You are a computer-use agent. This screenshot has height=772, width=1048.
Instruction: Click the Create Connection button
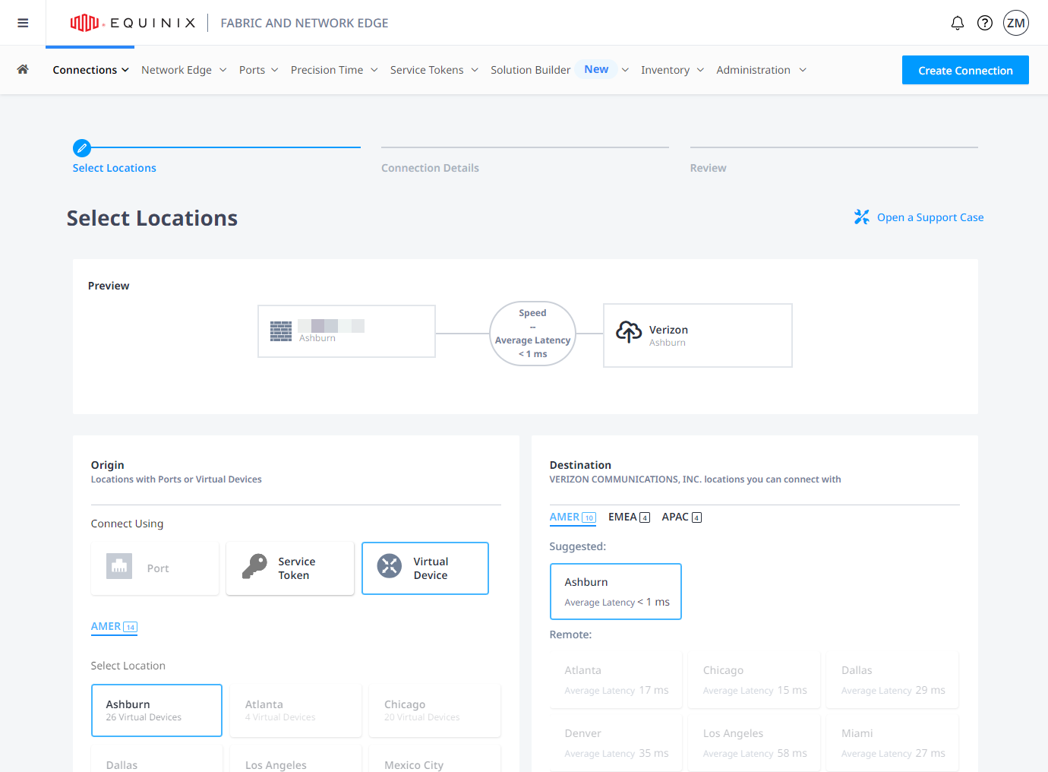click(965, 70)
